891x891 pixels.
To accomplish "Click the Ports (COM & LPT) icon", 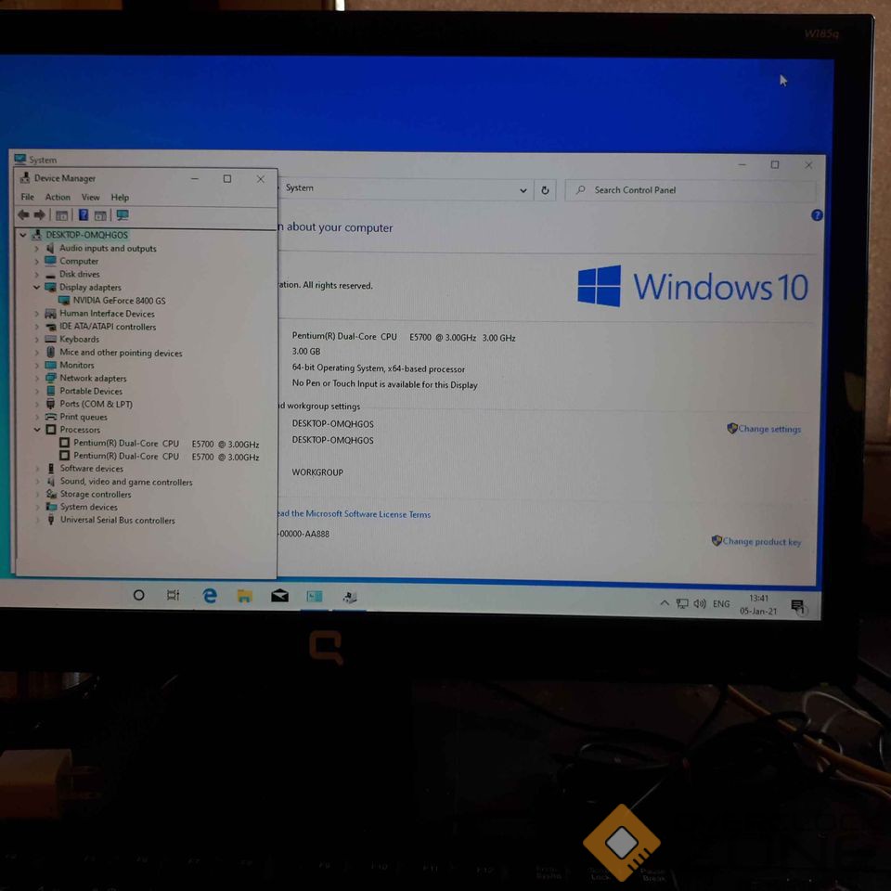I will 50,404.
